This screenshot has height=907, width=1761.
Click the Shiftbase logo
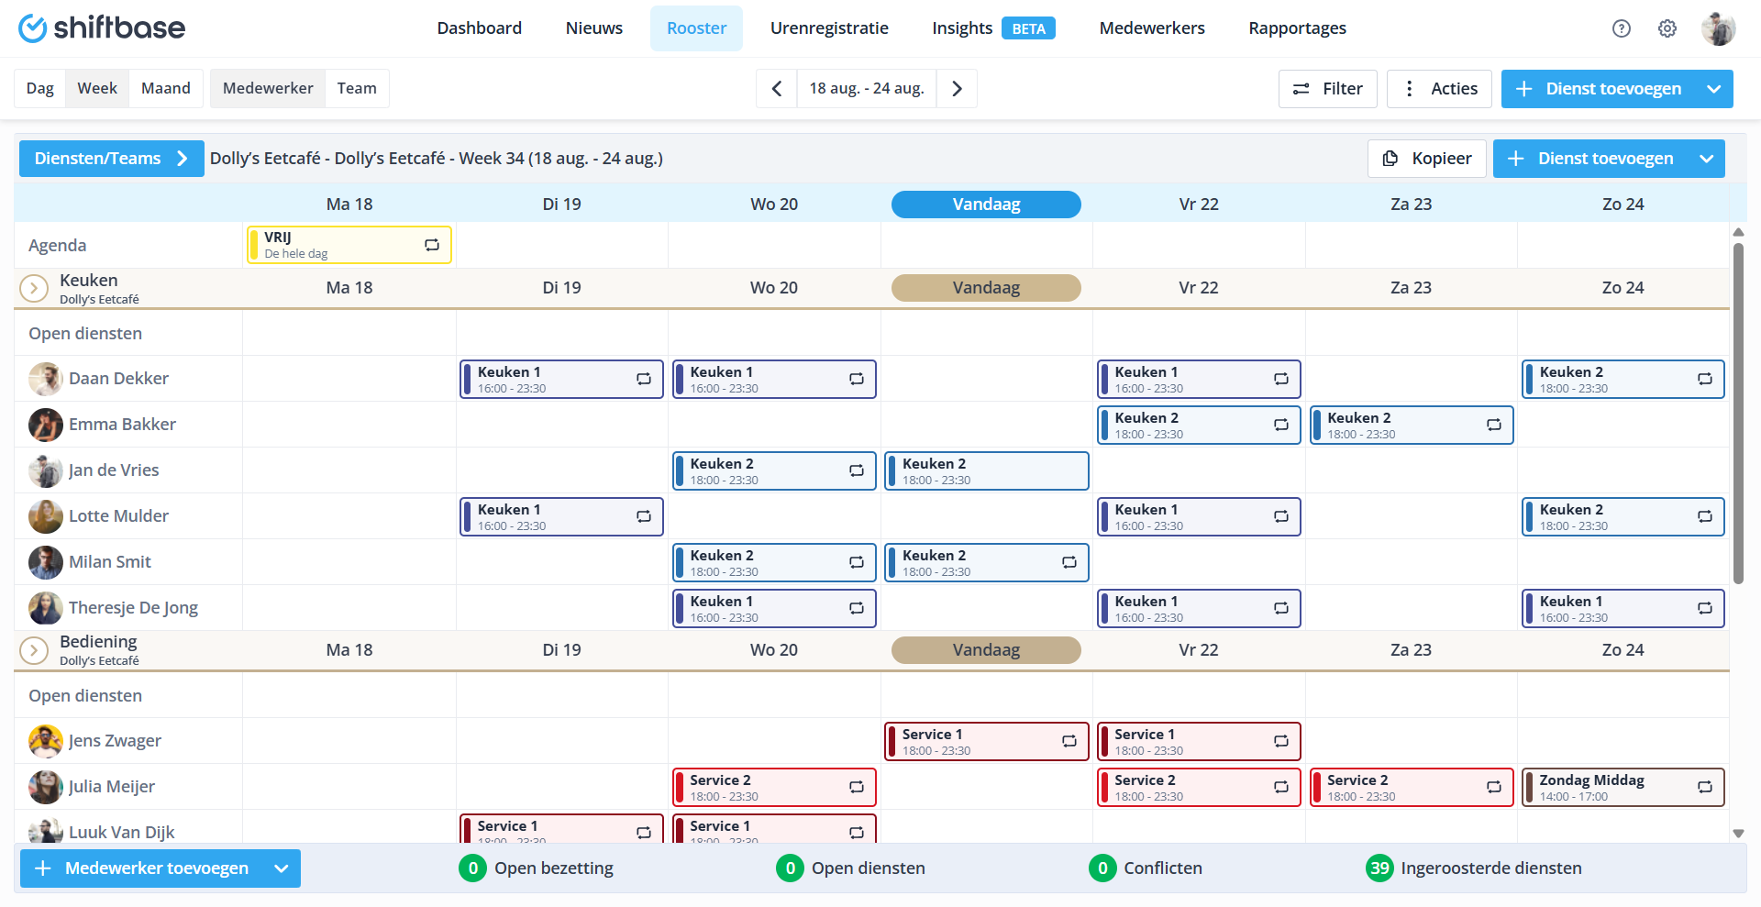coord(102,28)
